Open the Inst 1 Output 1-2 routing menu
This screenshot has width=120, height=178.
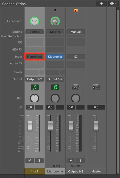tap(34, 79)
